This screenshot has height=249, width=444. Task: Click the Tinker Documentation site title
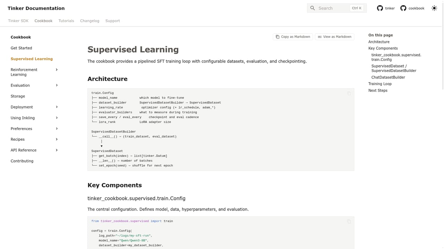pos(36,8)
